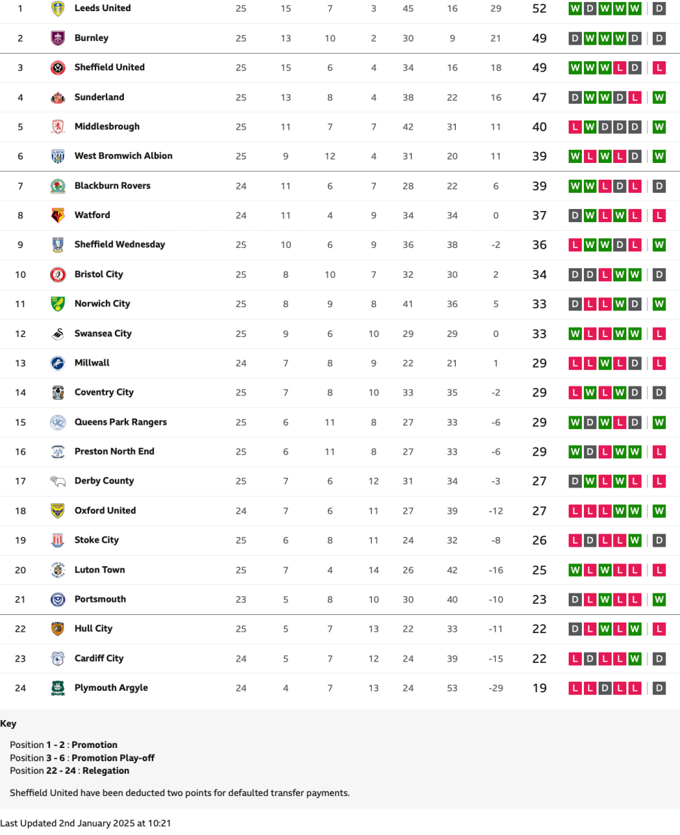Click the Leeds United club crest

pos(58,8)
